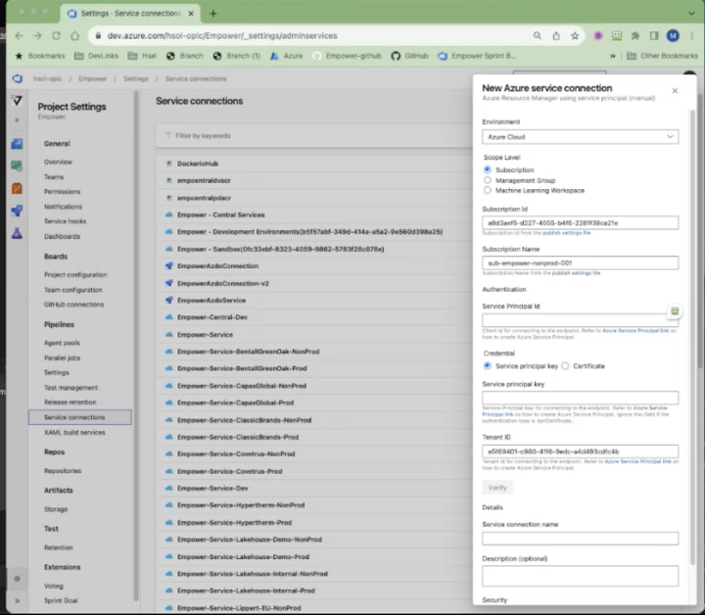Viewport: 705px width, 615px height.
Task: Click the share icon in address bar
Action: 556,35
